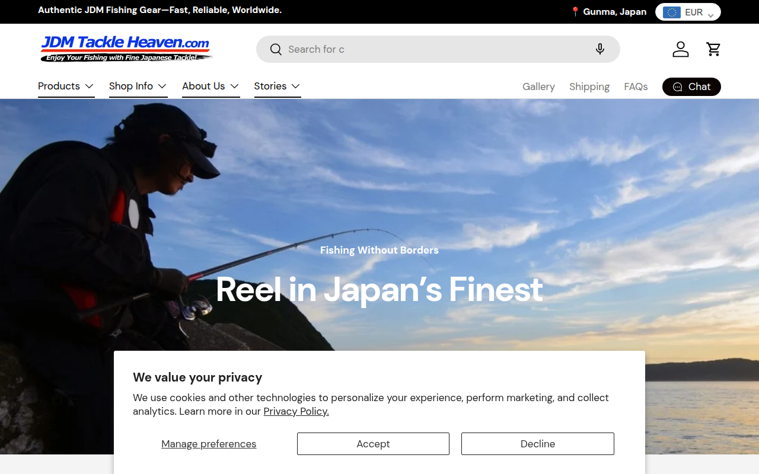Open the Shipping page link
Image resolution: width=759 pixels, height=474 pixels.
coord(589,87)
